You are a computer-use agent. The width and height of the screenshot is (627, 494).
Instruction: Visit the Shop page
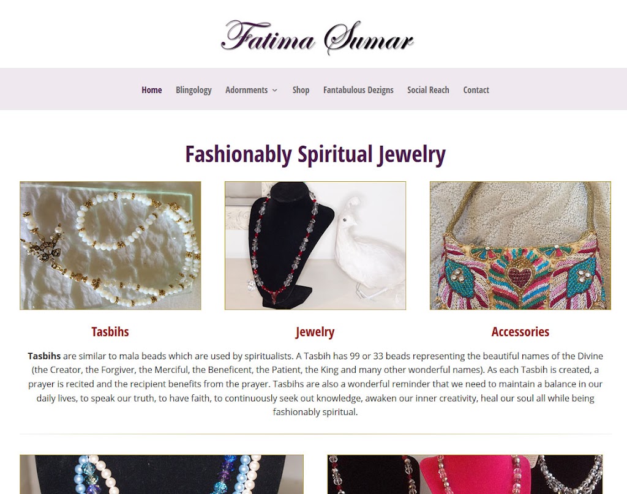[301, 90]
